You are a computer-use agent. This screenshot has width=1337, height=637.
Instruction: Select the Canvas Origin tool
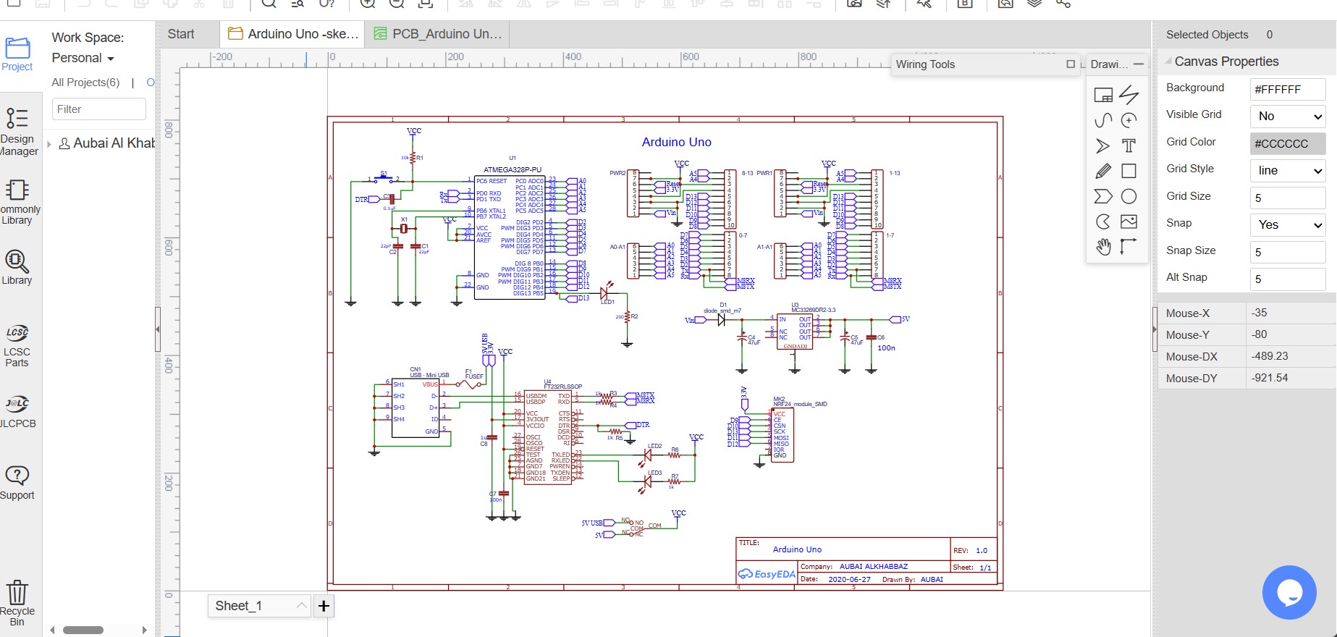coord(1129,247)
